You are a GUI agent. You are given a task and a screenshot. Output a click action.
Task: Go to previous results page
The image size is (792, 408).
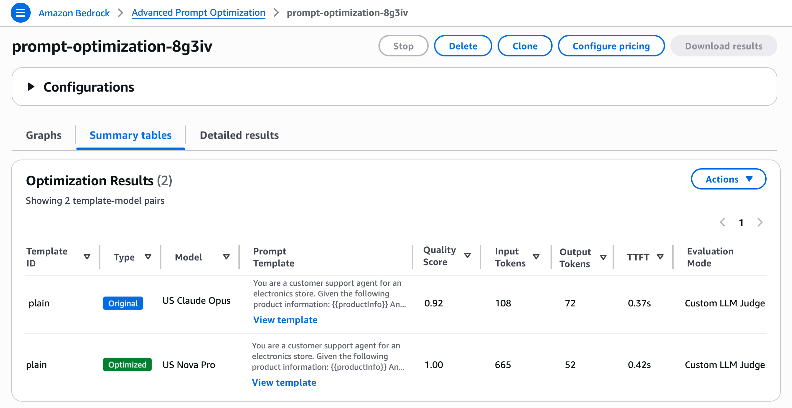(723, 222)
